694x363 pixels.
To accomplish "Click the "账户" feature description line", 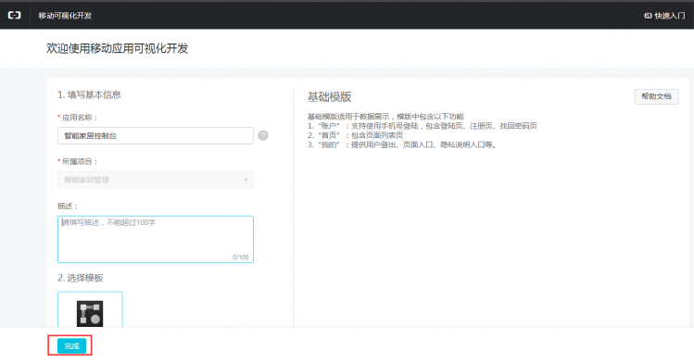I will tap(423, 126).
